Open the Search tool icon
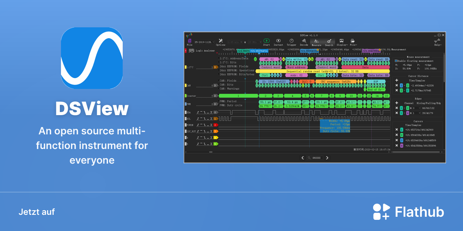This screenshot has width=463, height=231. (329, 40)
